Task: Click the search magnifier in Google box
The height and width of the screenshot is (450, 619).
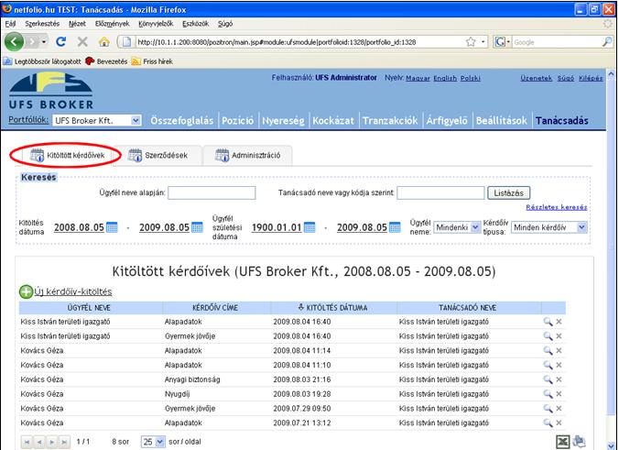Action: click(x=607, y=42)
